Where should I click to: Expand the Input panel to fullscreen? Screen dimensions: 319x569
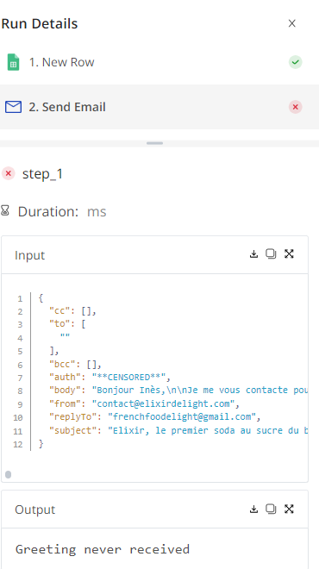[x=289, y=254]
